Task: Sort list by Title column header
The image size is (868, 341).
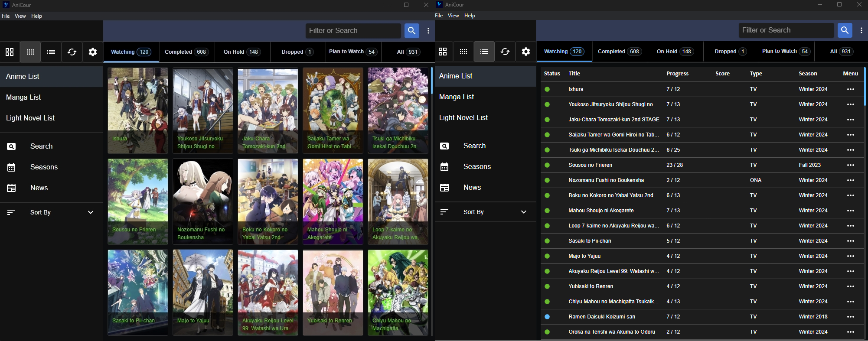Action: [x=574, y=74]
